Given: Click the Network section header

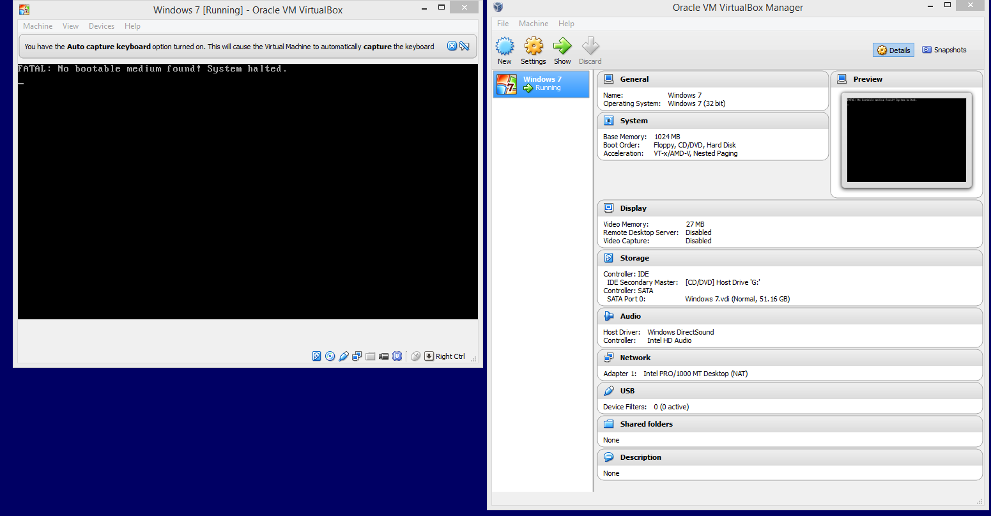Looking at the screenshot, I should [x=790, y=358].
